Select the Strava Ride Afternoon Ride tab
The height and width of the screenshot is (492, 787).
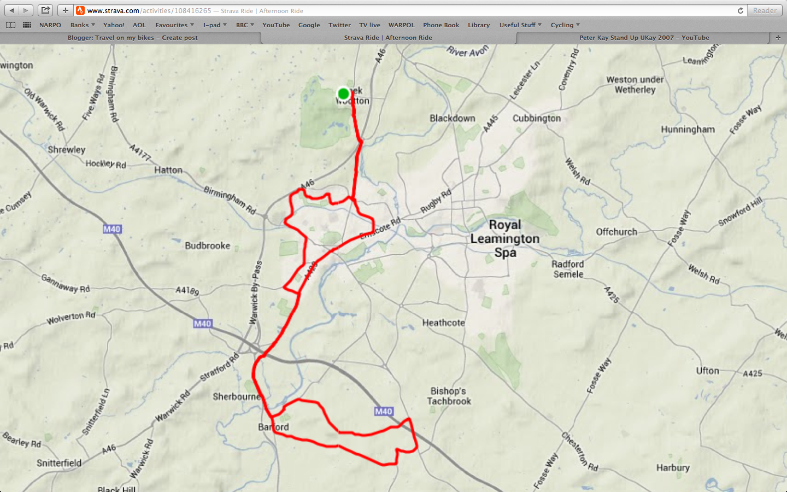(389, 38)
